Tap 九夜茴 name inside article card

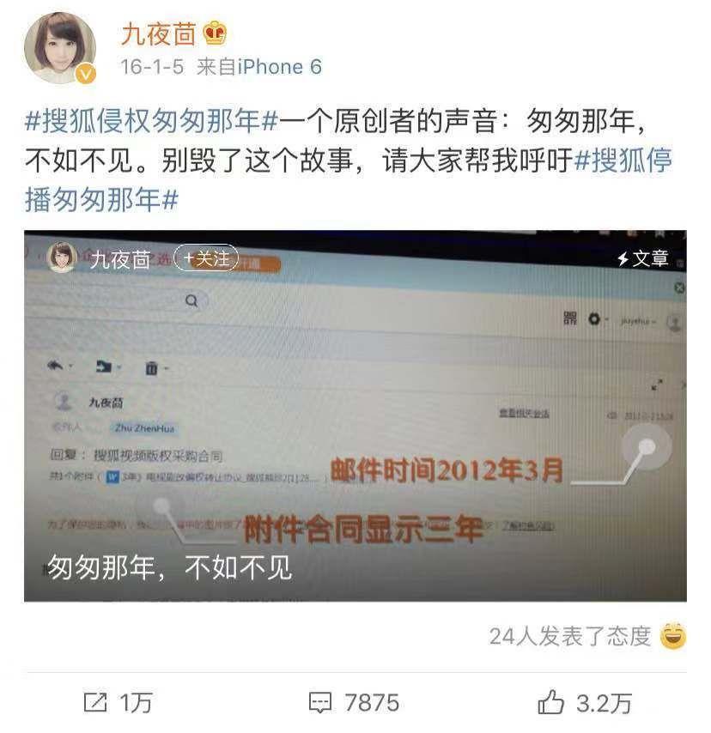pos(120,259)
